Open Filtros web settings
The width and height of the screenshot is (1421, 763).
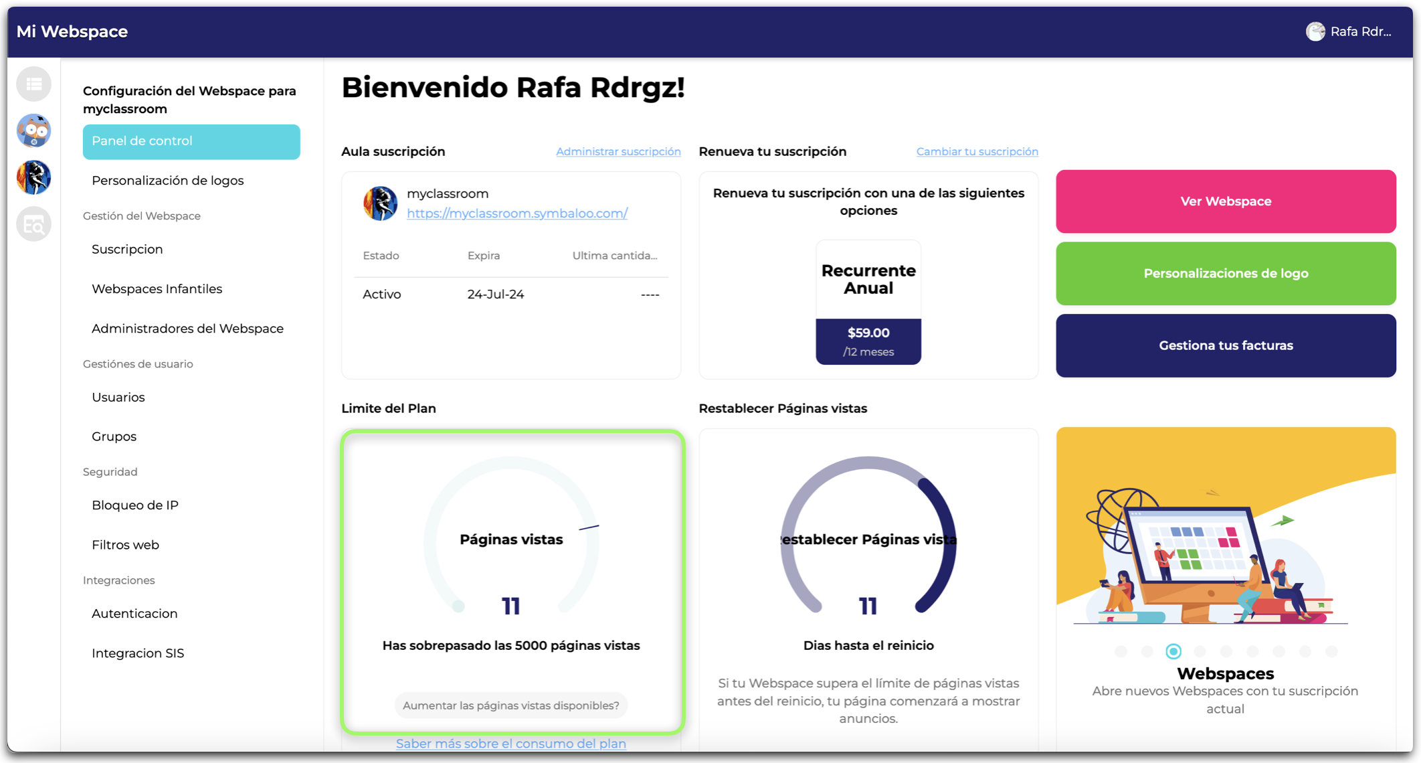pyautogui.click(x=125, y=545)
